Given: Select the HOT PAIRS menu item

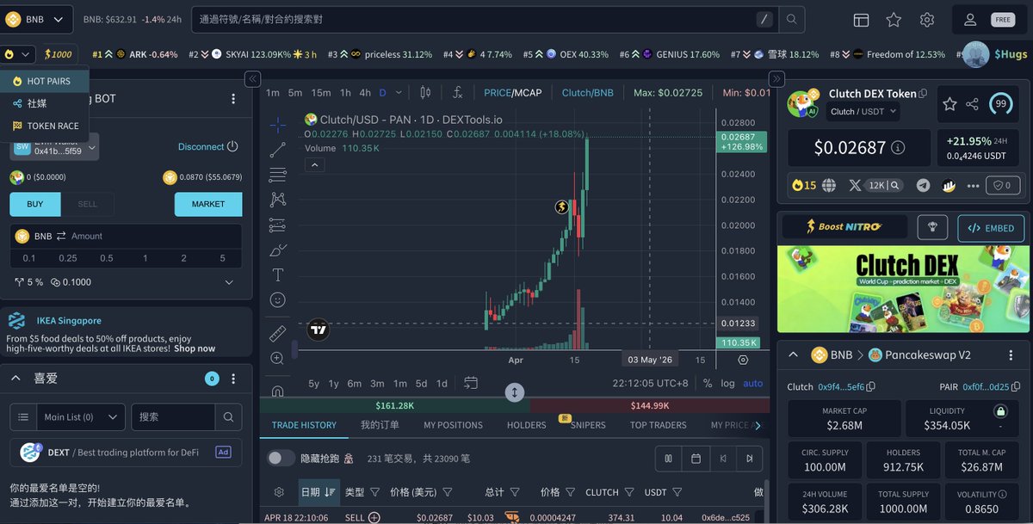Looking at the screenshot, I should [45, 81].
